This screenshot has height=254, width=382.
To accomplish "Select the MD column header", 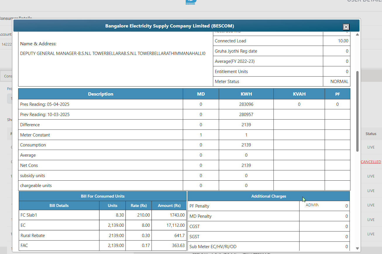I will [x=201, y=94].
